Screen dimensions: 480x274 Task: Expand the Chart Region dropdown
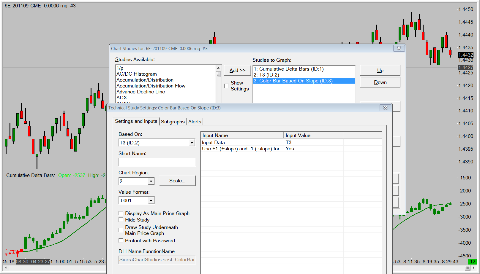[151, 181]
